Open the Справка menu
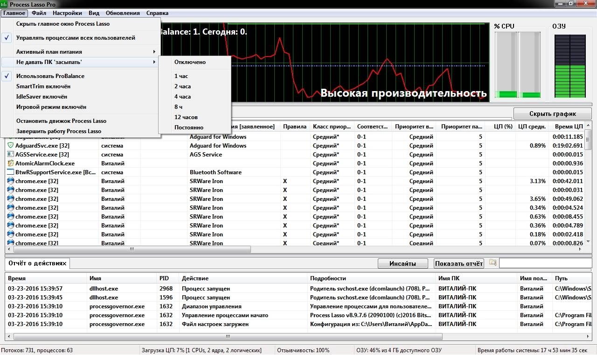 click(157, 13)
